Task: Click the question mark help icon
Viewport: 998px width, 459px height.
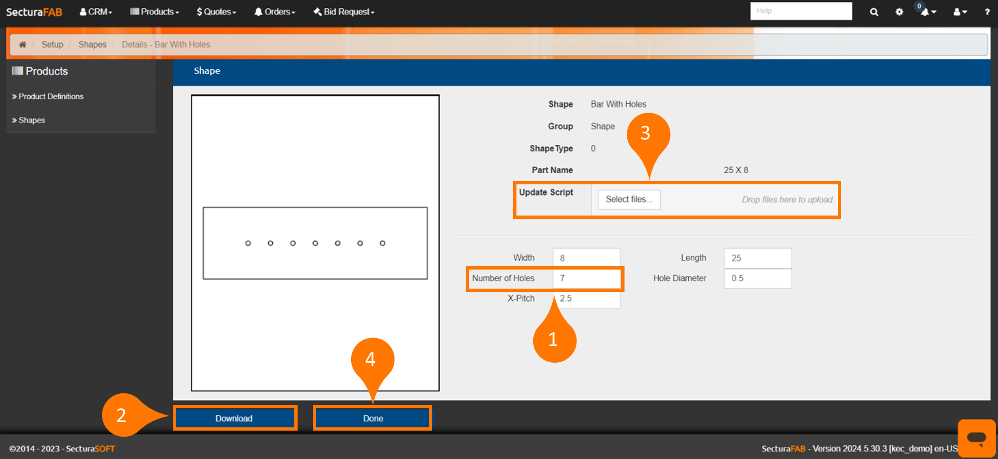Action: click(x=987, y=12)
